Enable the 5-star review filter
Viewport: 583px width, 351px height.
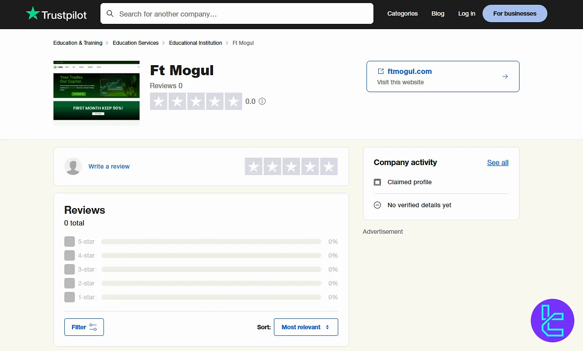(70, 242)
